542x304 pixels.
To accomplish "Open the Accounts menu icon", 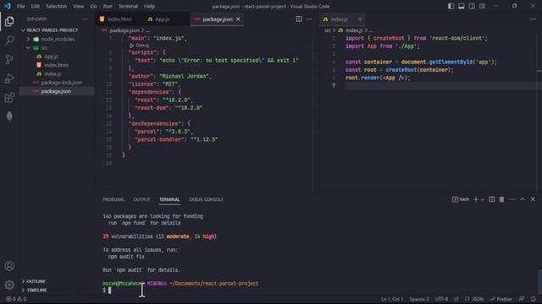I will (x=9, y=266).
